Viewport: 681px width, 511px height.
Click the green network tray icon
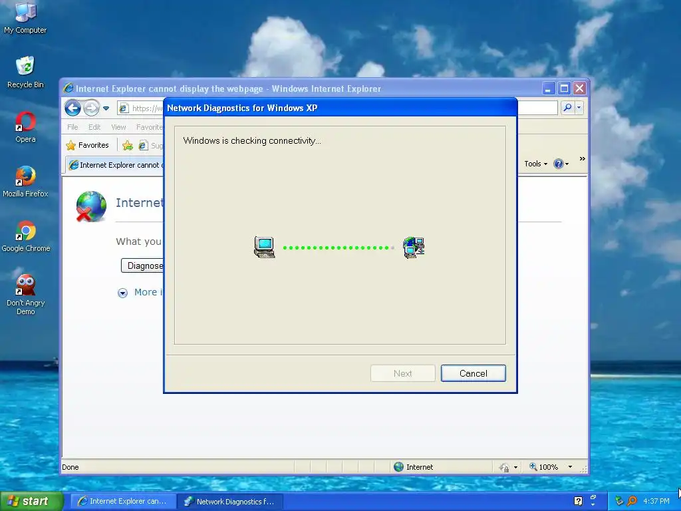point(619,501)
